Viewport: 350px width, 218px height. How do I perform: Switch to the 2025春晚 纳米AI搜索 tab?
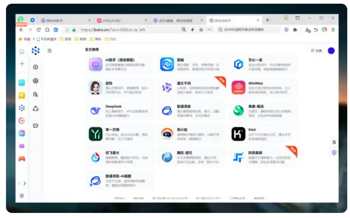[x=178, y=20]
